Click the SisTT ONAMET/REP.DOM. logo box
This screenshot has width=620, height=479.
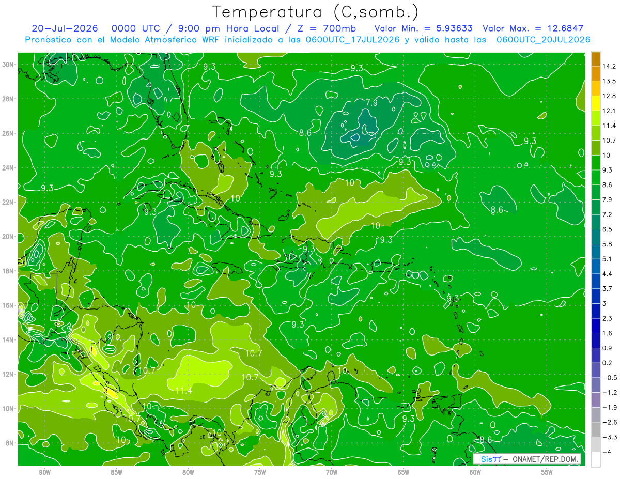(528, 459)
